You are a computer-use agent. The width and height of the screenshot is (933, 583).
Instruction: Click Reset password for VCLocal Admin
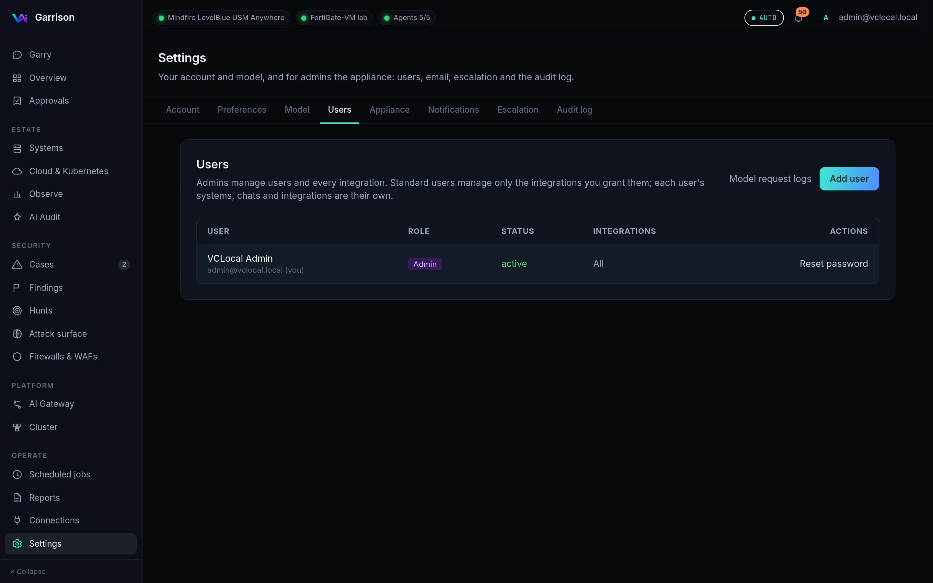834,264
